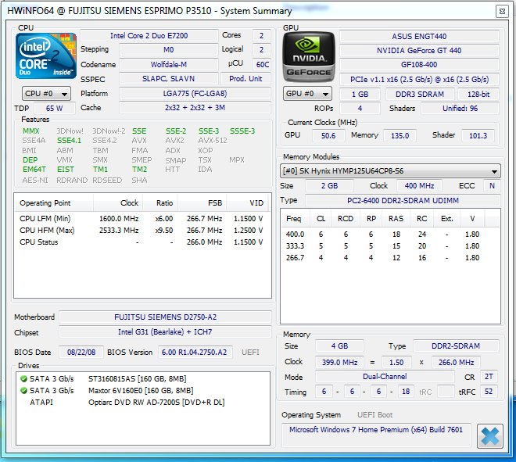
Task: Click the shader clock 101.3 value
Action: click(x=478, y=135)
